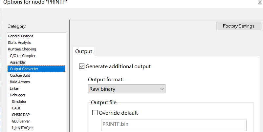Toggle Generate additional output checkbox
Screen dimensions: 263x132
tap(82, 66)
